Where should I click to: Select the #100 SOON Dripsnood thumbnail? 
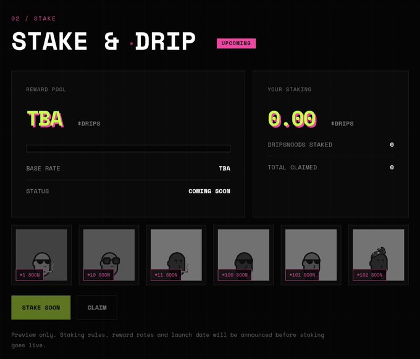click(243, 255)
